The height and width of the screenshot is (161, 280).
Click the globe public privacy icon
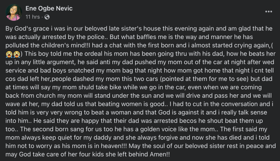(47, 17)
